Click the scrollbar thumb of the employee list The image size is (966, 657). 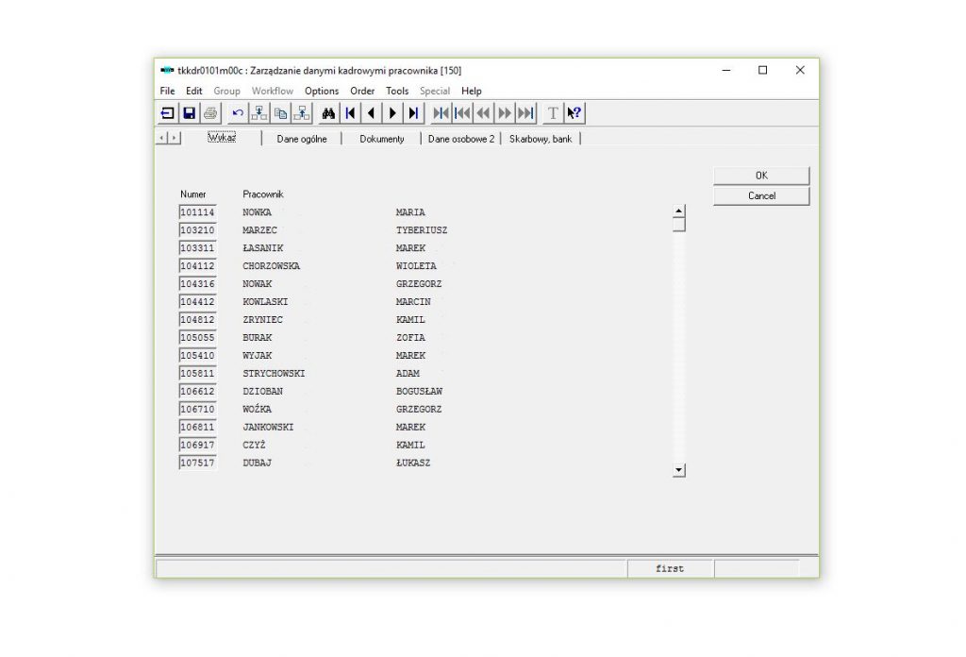(x=679, y=225)
